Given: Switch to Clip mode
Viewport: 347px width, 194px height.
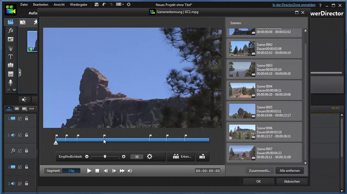Looking at the screenshot, I should (71, 171).
